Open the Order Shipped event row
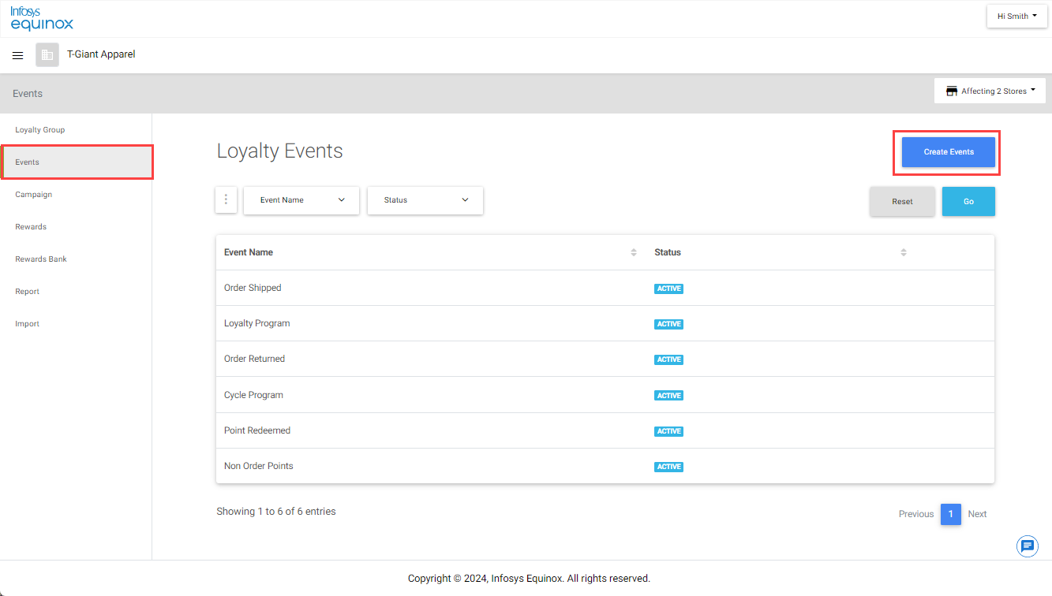 pyautogui.click(x=253, y=288)
